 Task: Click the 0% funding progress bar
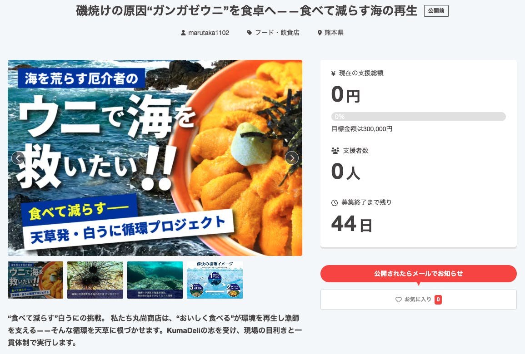click(419, 117)
